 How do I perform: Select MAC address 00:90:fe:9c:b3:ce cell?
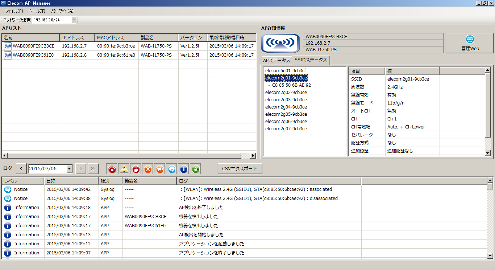116,46
